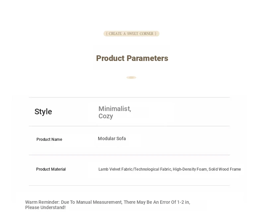Click the word "Minimalist," in Style value
This screenshot has height=219, width=262.
tap(115, 109)
